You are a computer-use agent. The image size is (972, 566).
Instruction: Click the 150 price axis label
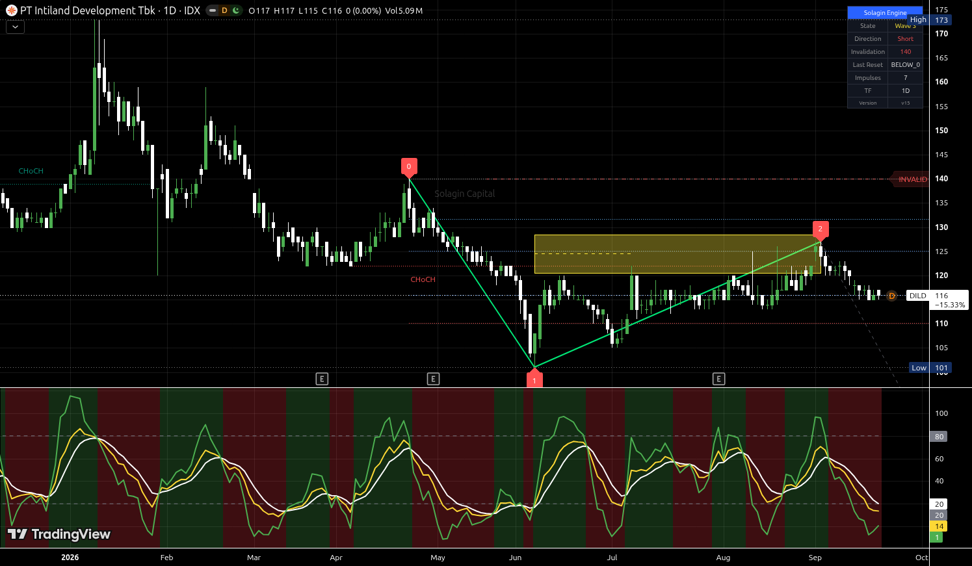point(941,130)
